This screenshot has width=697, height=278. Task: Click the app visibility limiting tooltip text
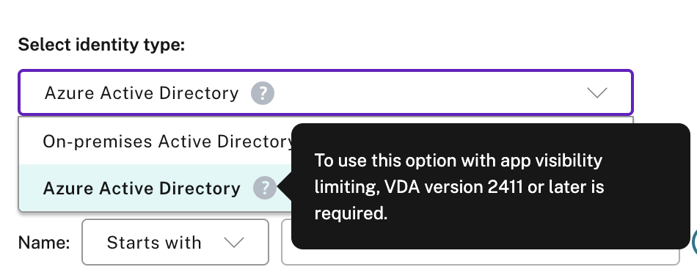[459, 186]
